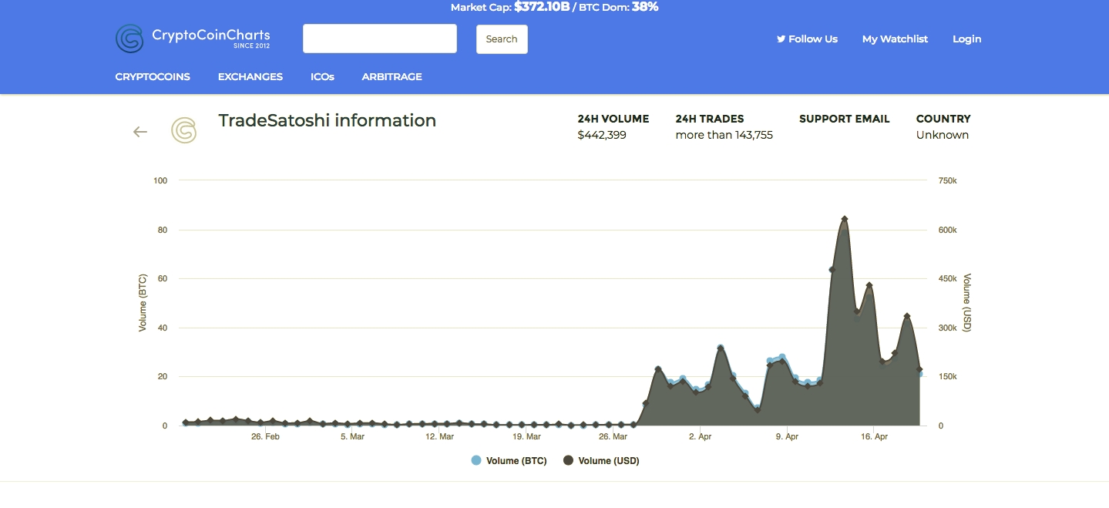Click the Volume (USD) vertical axis title

(967, 303)
